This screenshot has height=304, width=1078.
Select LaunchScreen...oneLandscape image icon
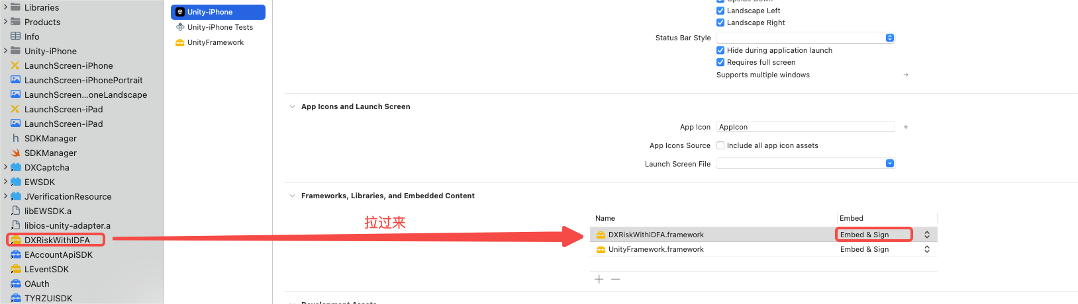(16, 95)
